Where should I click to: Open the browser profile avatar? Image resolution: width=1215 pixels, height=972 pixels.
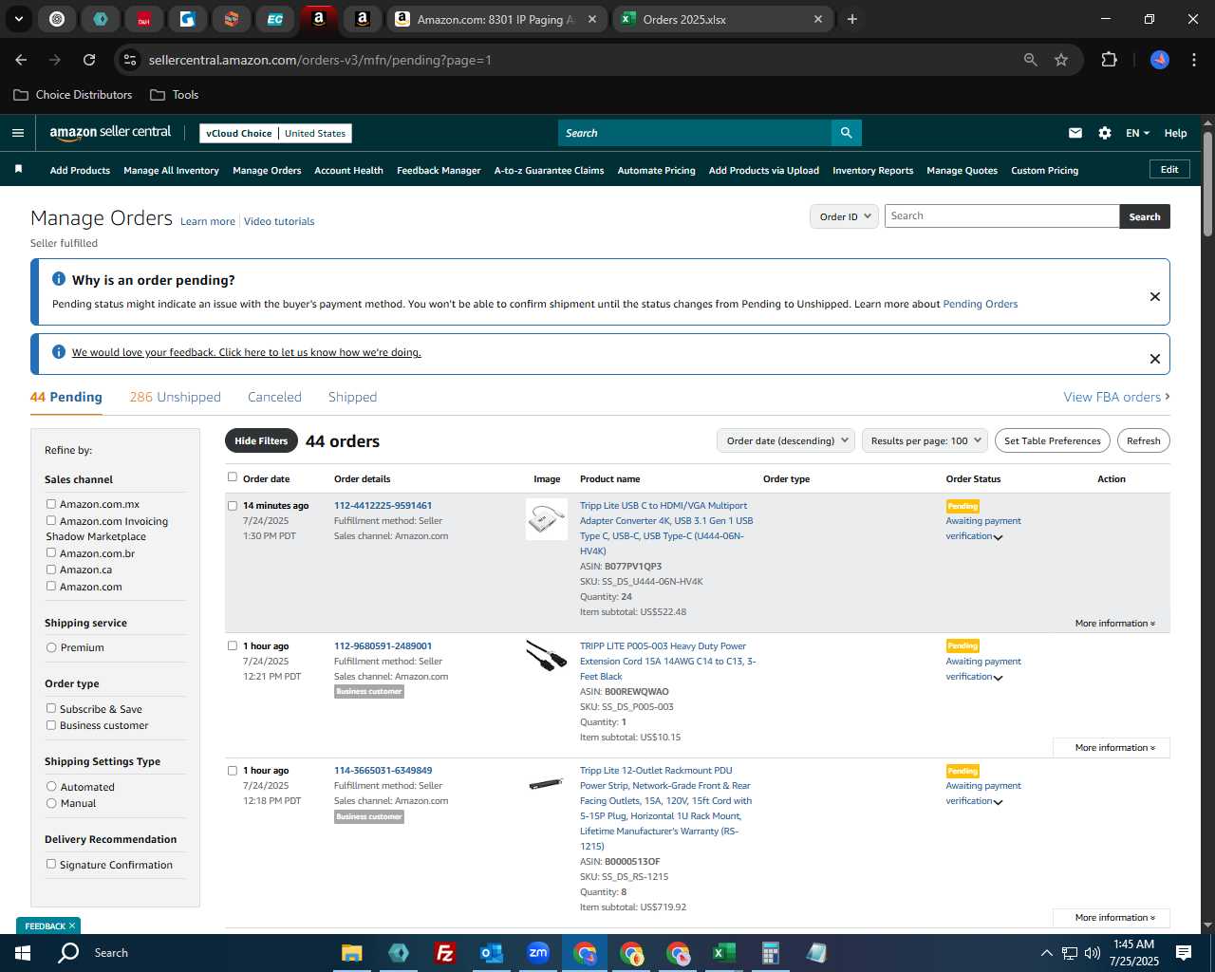(x=1160, y=60)
